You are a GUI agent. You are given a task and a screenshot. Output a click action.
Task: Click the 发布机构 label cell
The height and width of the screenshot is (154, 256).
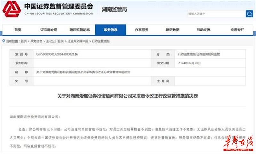[x=21, y=63]
